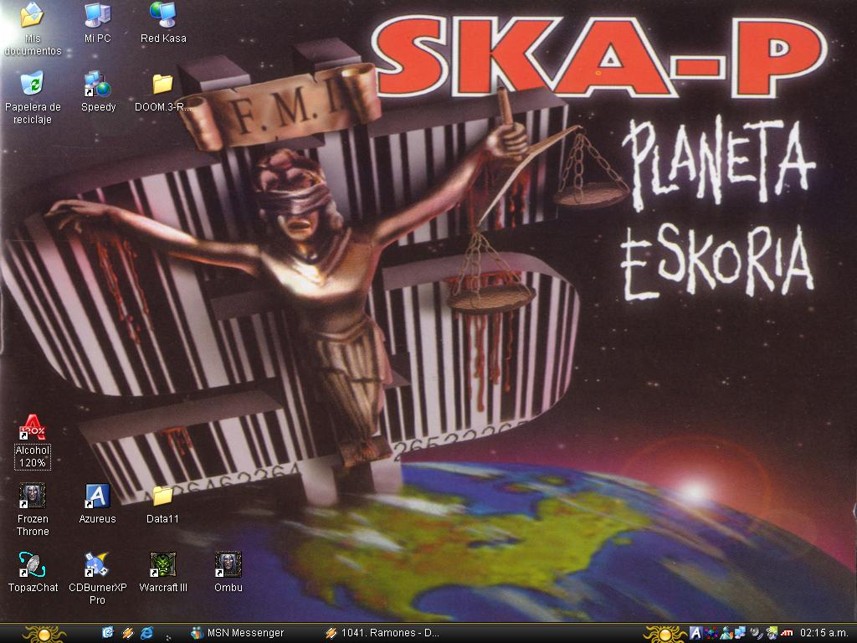Image resolution: width=857 pixels, height=643 pixels.
Task: Launch Winamp from the quick launch bar
Action: coord(127,633)
